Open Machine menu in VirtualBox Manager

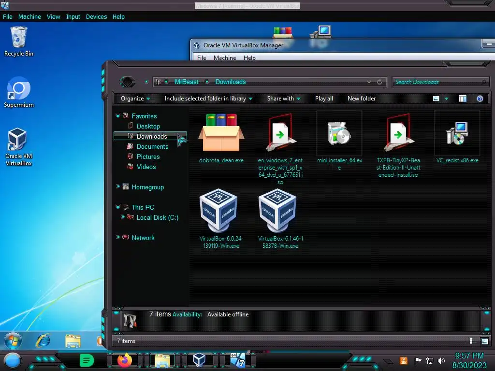tap(225, 58)
